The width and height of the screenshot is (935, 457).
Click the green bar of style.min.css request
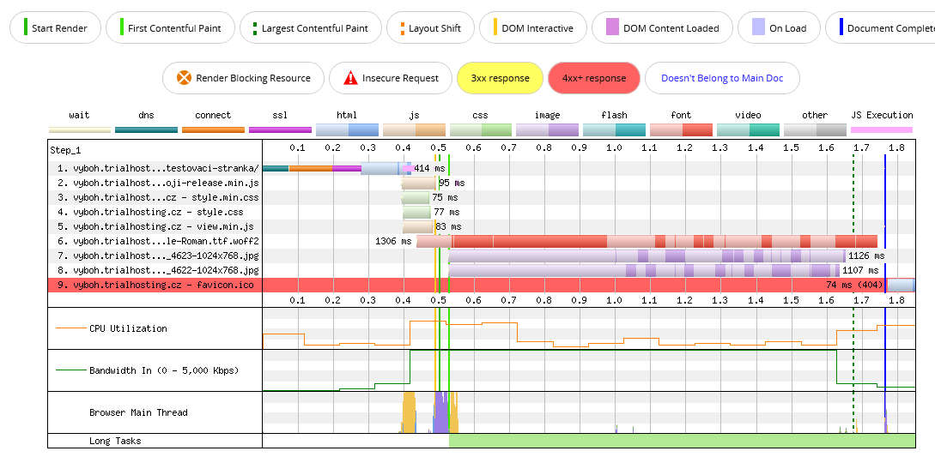(x=415, y=198)
